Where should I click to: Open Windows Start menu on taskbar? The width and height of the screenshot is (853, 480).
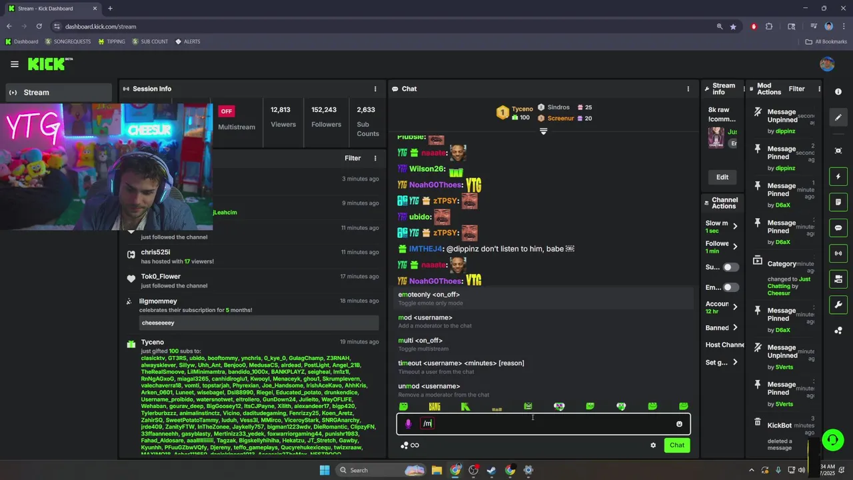[325, 470]
